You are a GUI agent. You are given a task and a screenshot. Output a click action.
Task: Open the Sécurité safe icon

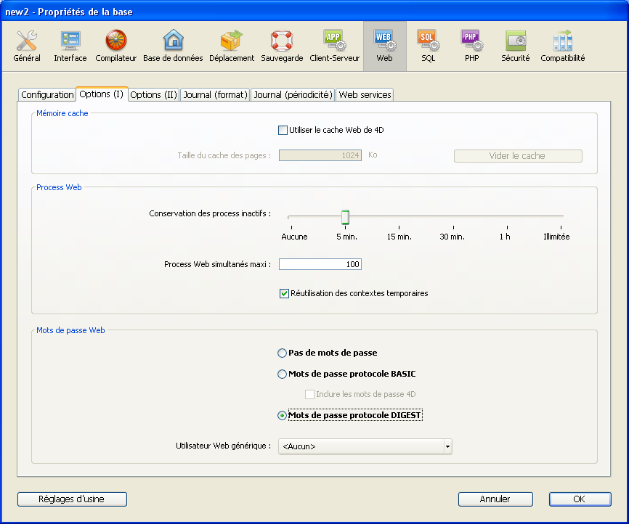click(x=516, y=45)
